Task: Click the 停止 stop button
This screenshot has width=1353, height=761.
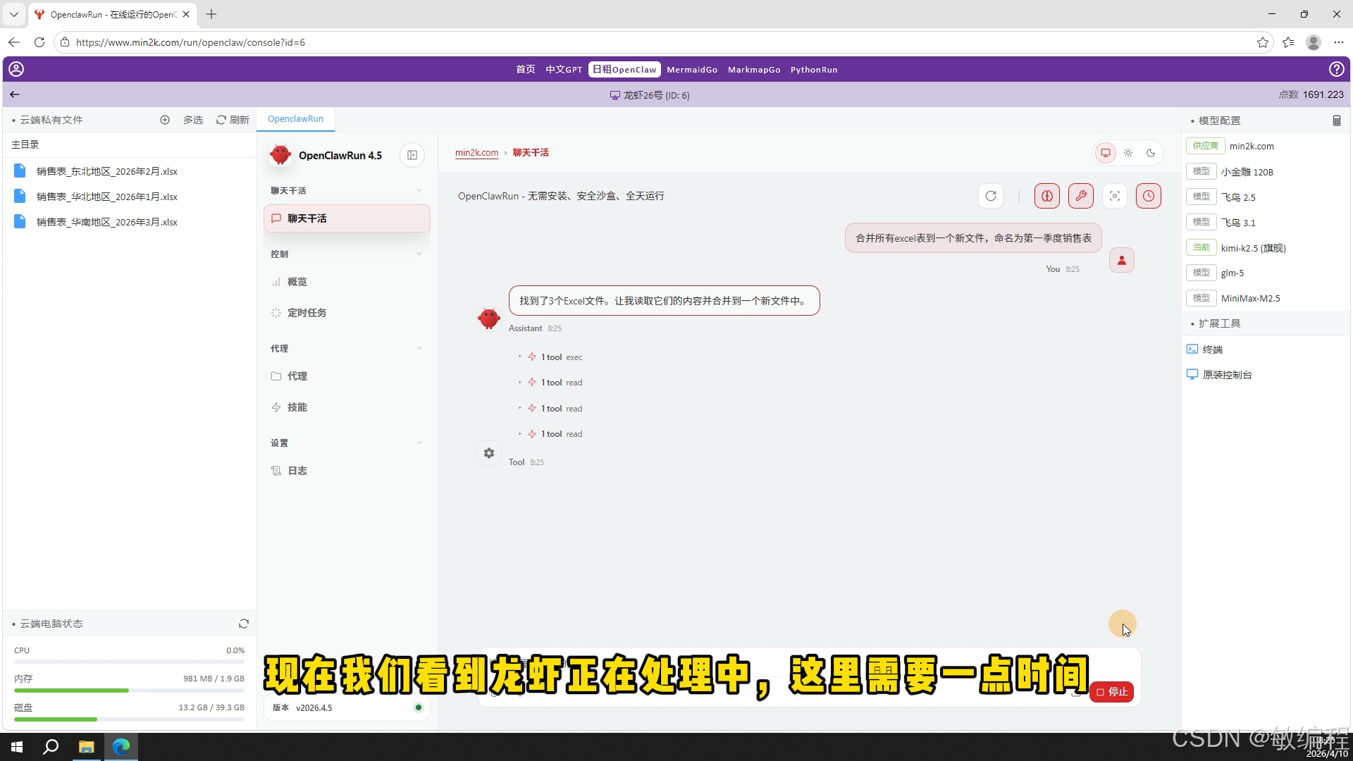Action: coord(1111,692)
